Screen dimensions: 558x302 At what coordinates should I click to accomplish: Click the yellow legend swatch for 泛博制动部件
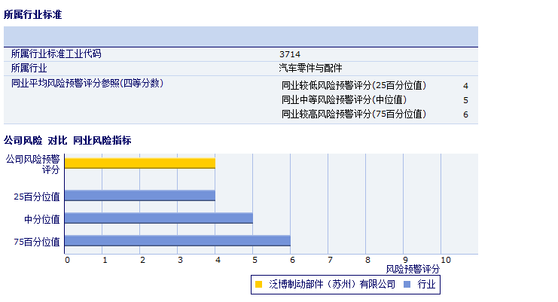258,285
